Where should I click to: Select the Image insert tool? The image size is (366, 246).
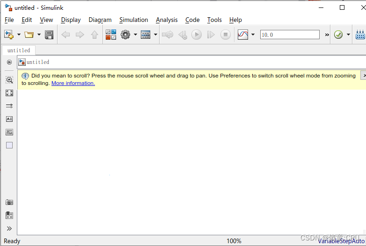coord(9,132)
